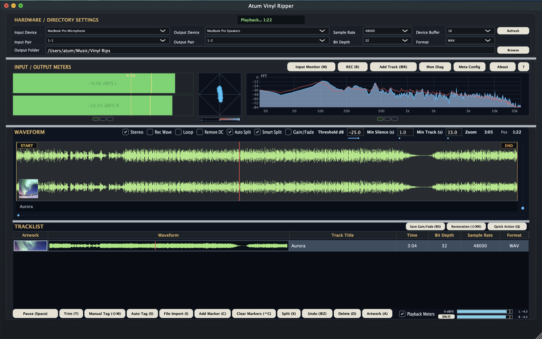Click the question mark help icon
Screen dimensions: 542x339
[523, 67]
